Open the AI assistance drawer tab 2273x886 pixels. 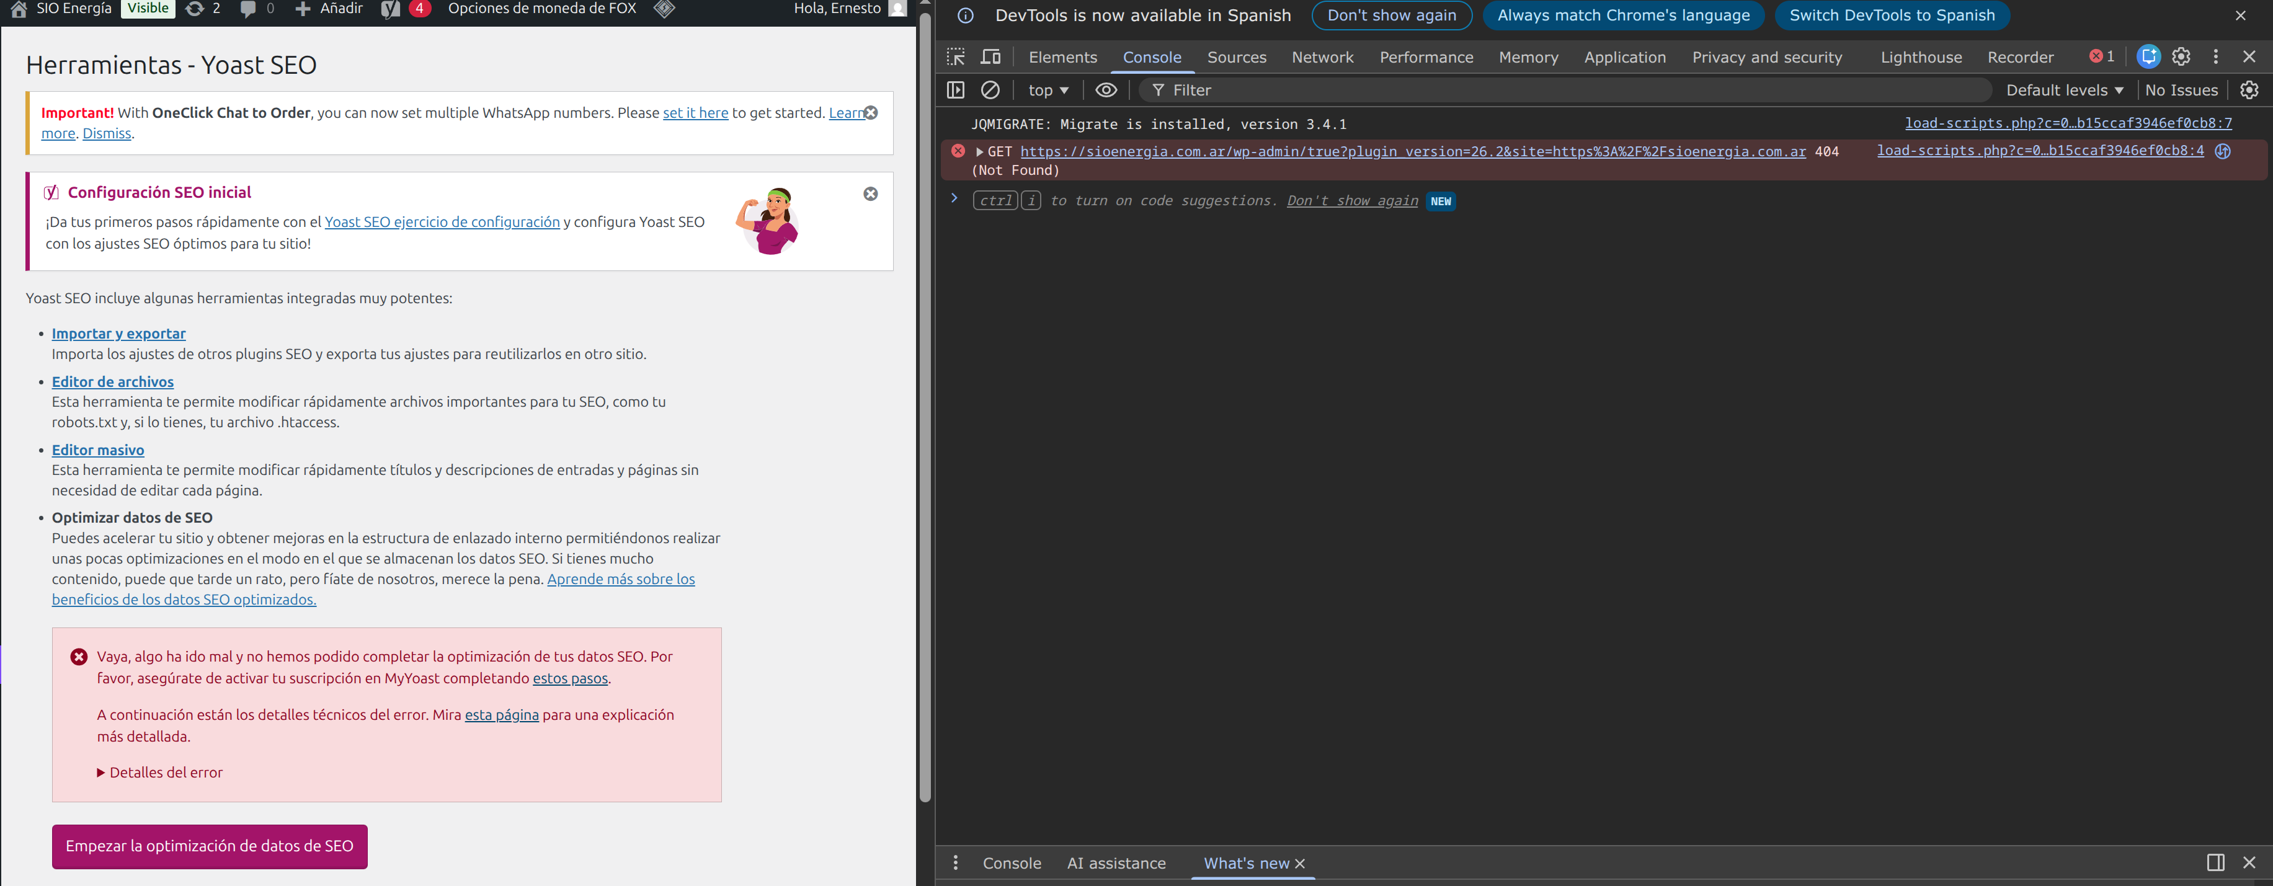click(x=1116, y=863)
